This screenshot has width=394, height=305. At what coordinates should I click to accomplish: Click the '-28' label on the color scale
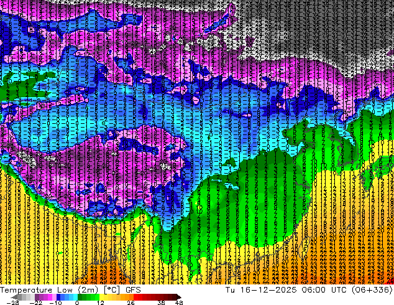point(12,303)
